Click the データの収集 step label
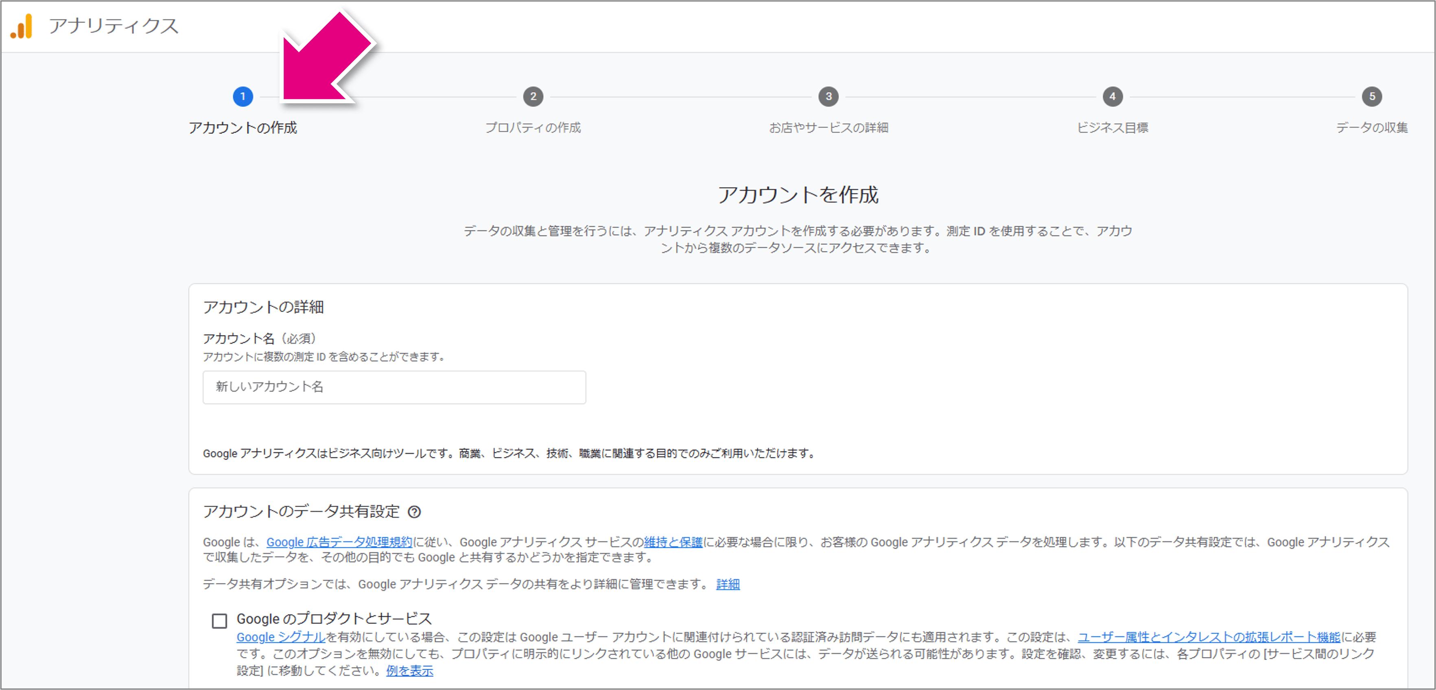This screenshot has width=1436, height=690. point(1372,128)
